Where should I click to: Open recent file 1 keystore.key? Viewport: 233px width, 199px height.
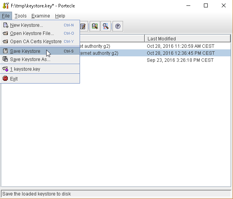[25, 69]
